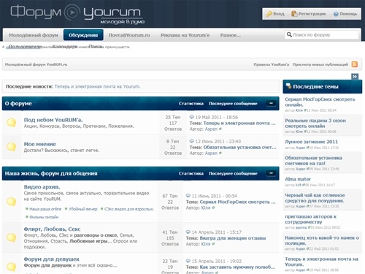
Task: Click the status bubble for Флирт, Любовь, Секс
Action: (11, 237)
